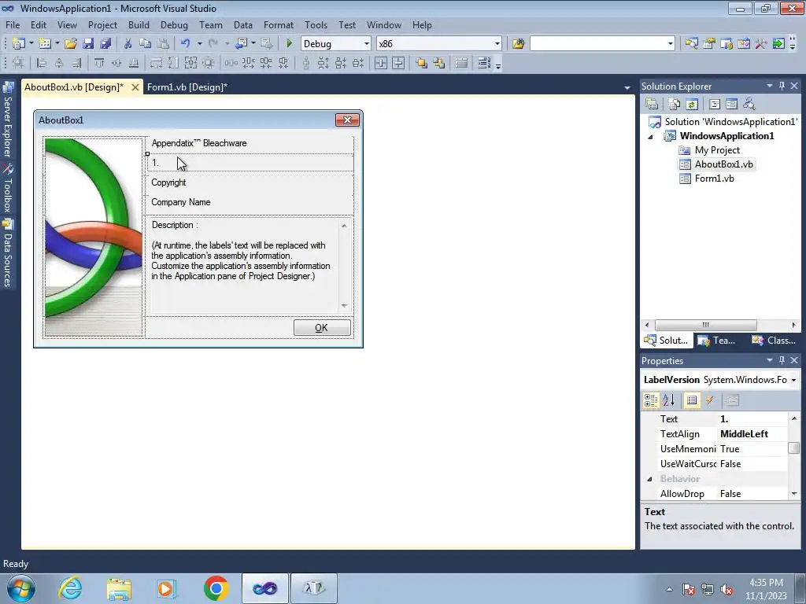The width and height of the screenshot is (806, 604).
Task: Collapse the WindowsApplication1 project node
Action: coord(650,137)
